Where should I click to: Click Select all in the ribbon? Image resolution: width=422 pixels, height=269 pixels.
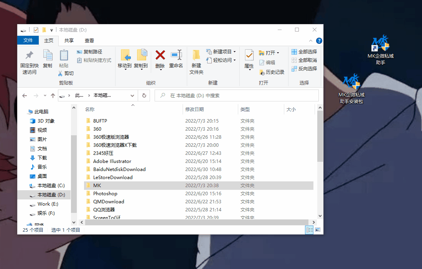[304, 52]
